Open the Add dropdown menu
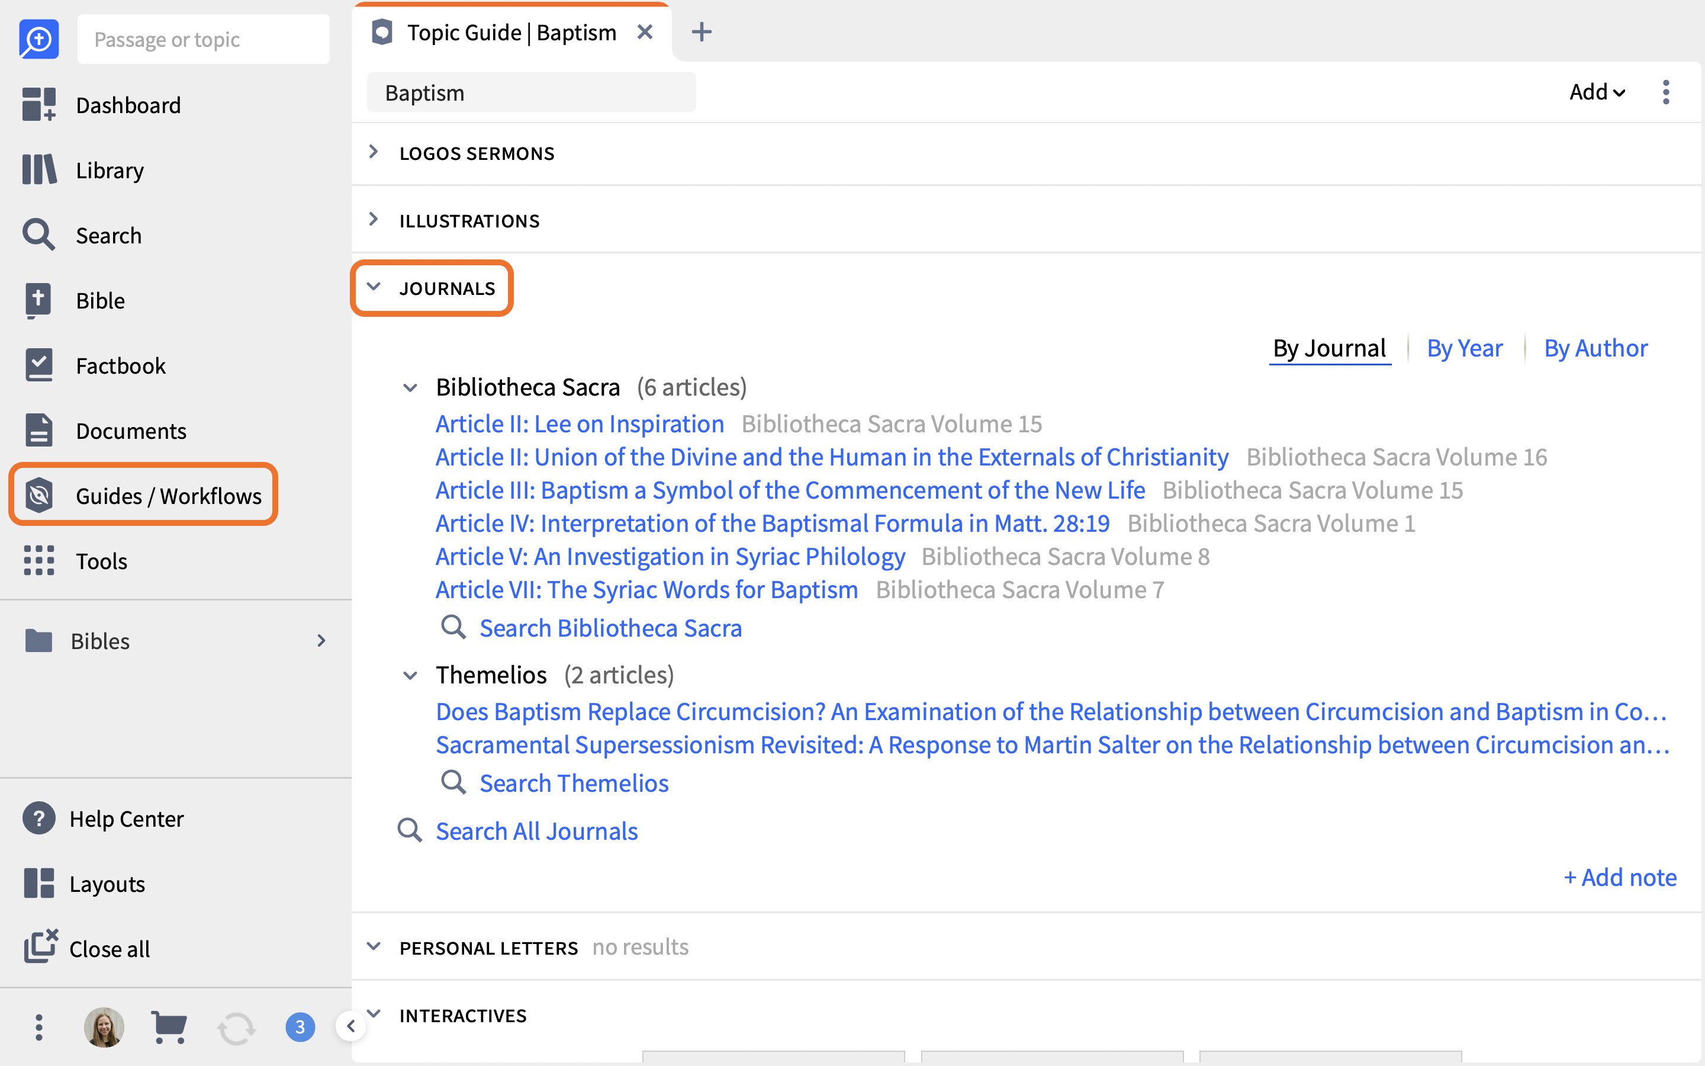 (x=1597, y=92)
